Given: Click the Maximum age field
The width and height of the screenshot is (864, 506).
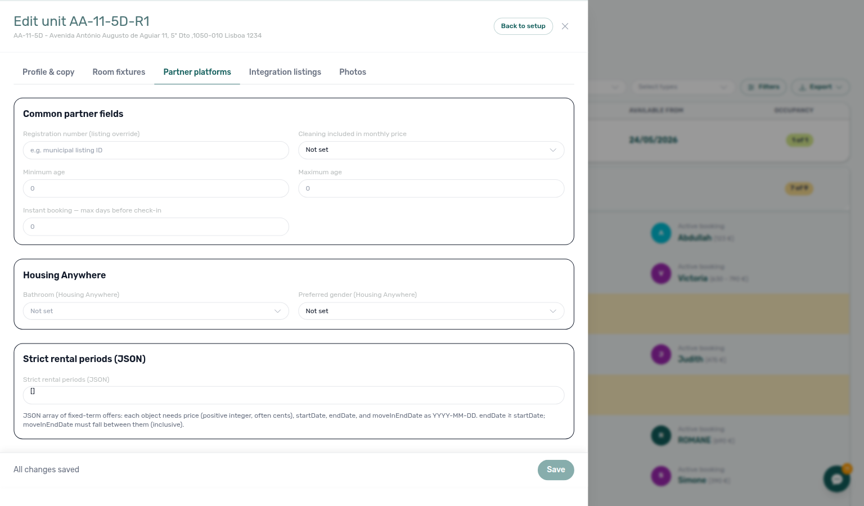Looking at the screenshot, I should (431, 188).
